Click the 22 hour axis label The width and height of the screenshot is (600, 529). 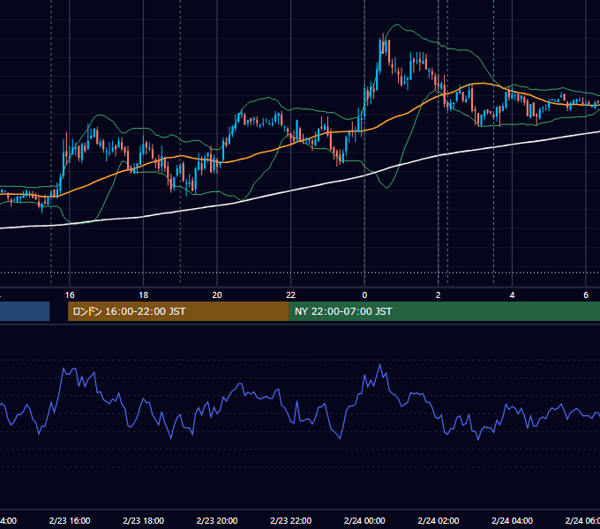pos(291,295)
